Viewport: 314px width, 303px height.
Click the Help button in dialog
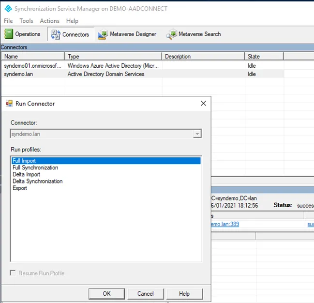(x=184, y=293)
